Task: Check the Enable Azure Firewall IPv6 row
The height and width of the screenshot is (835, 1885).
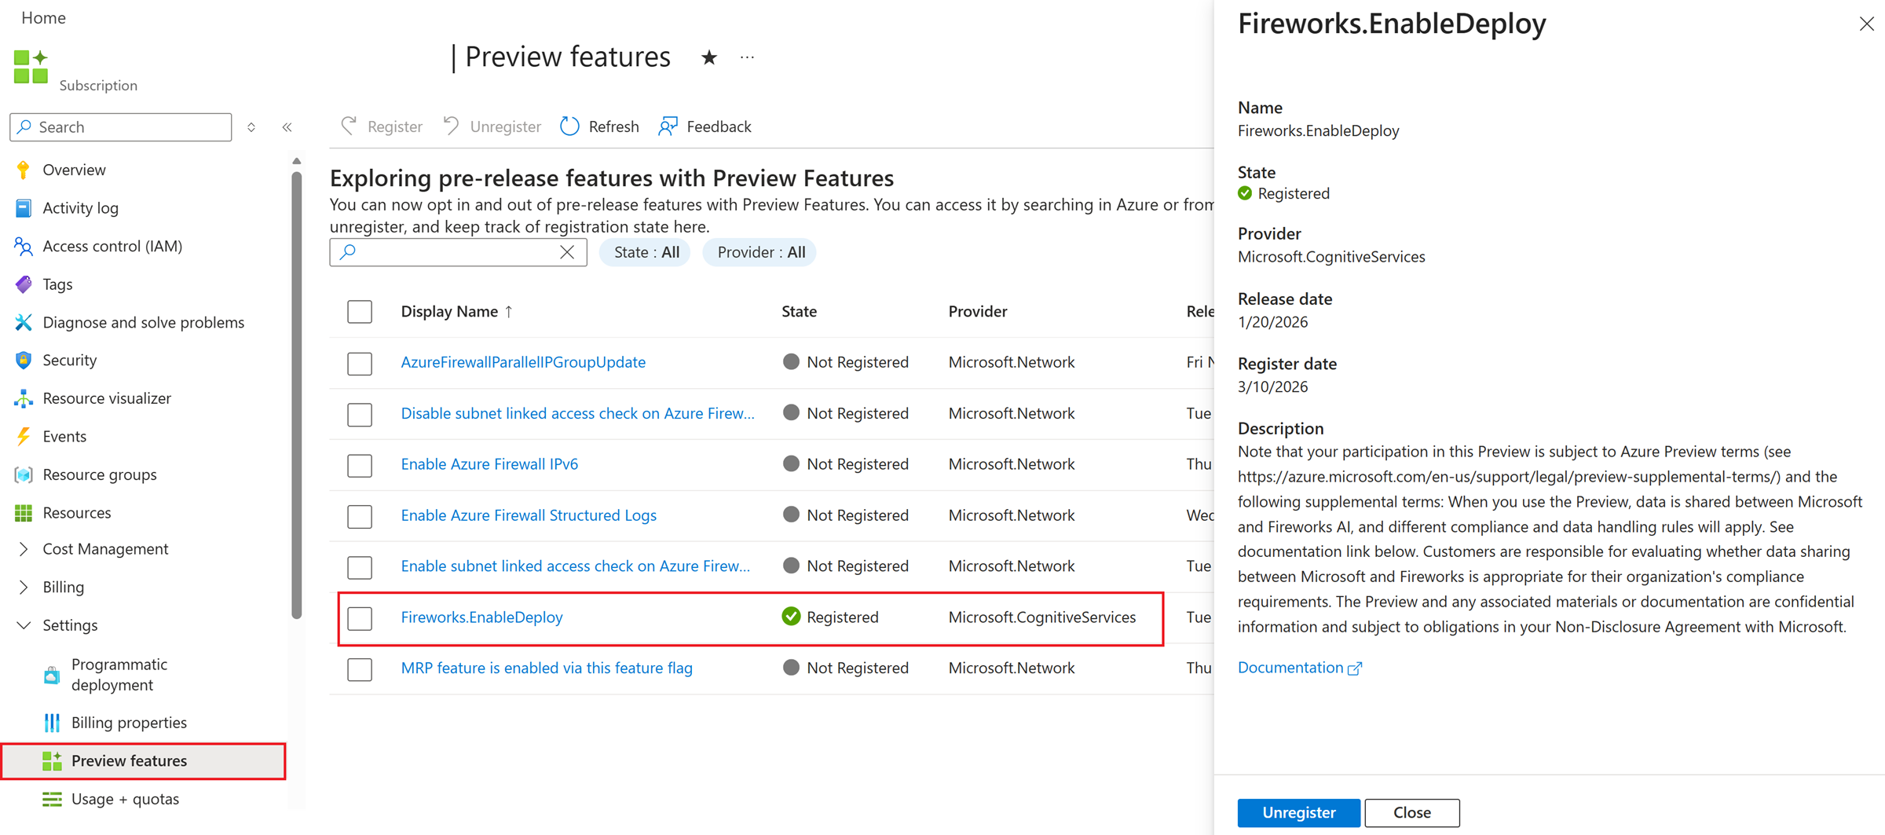Action: coord(360,465)
